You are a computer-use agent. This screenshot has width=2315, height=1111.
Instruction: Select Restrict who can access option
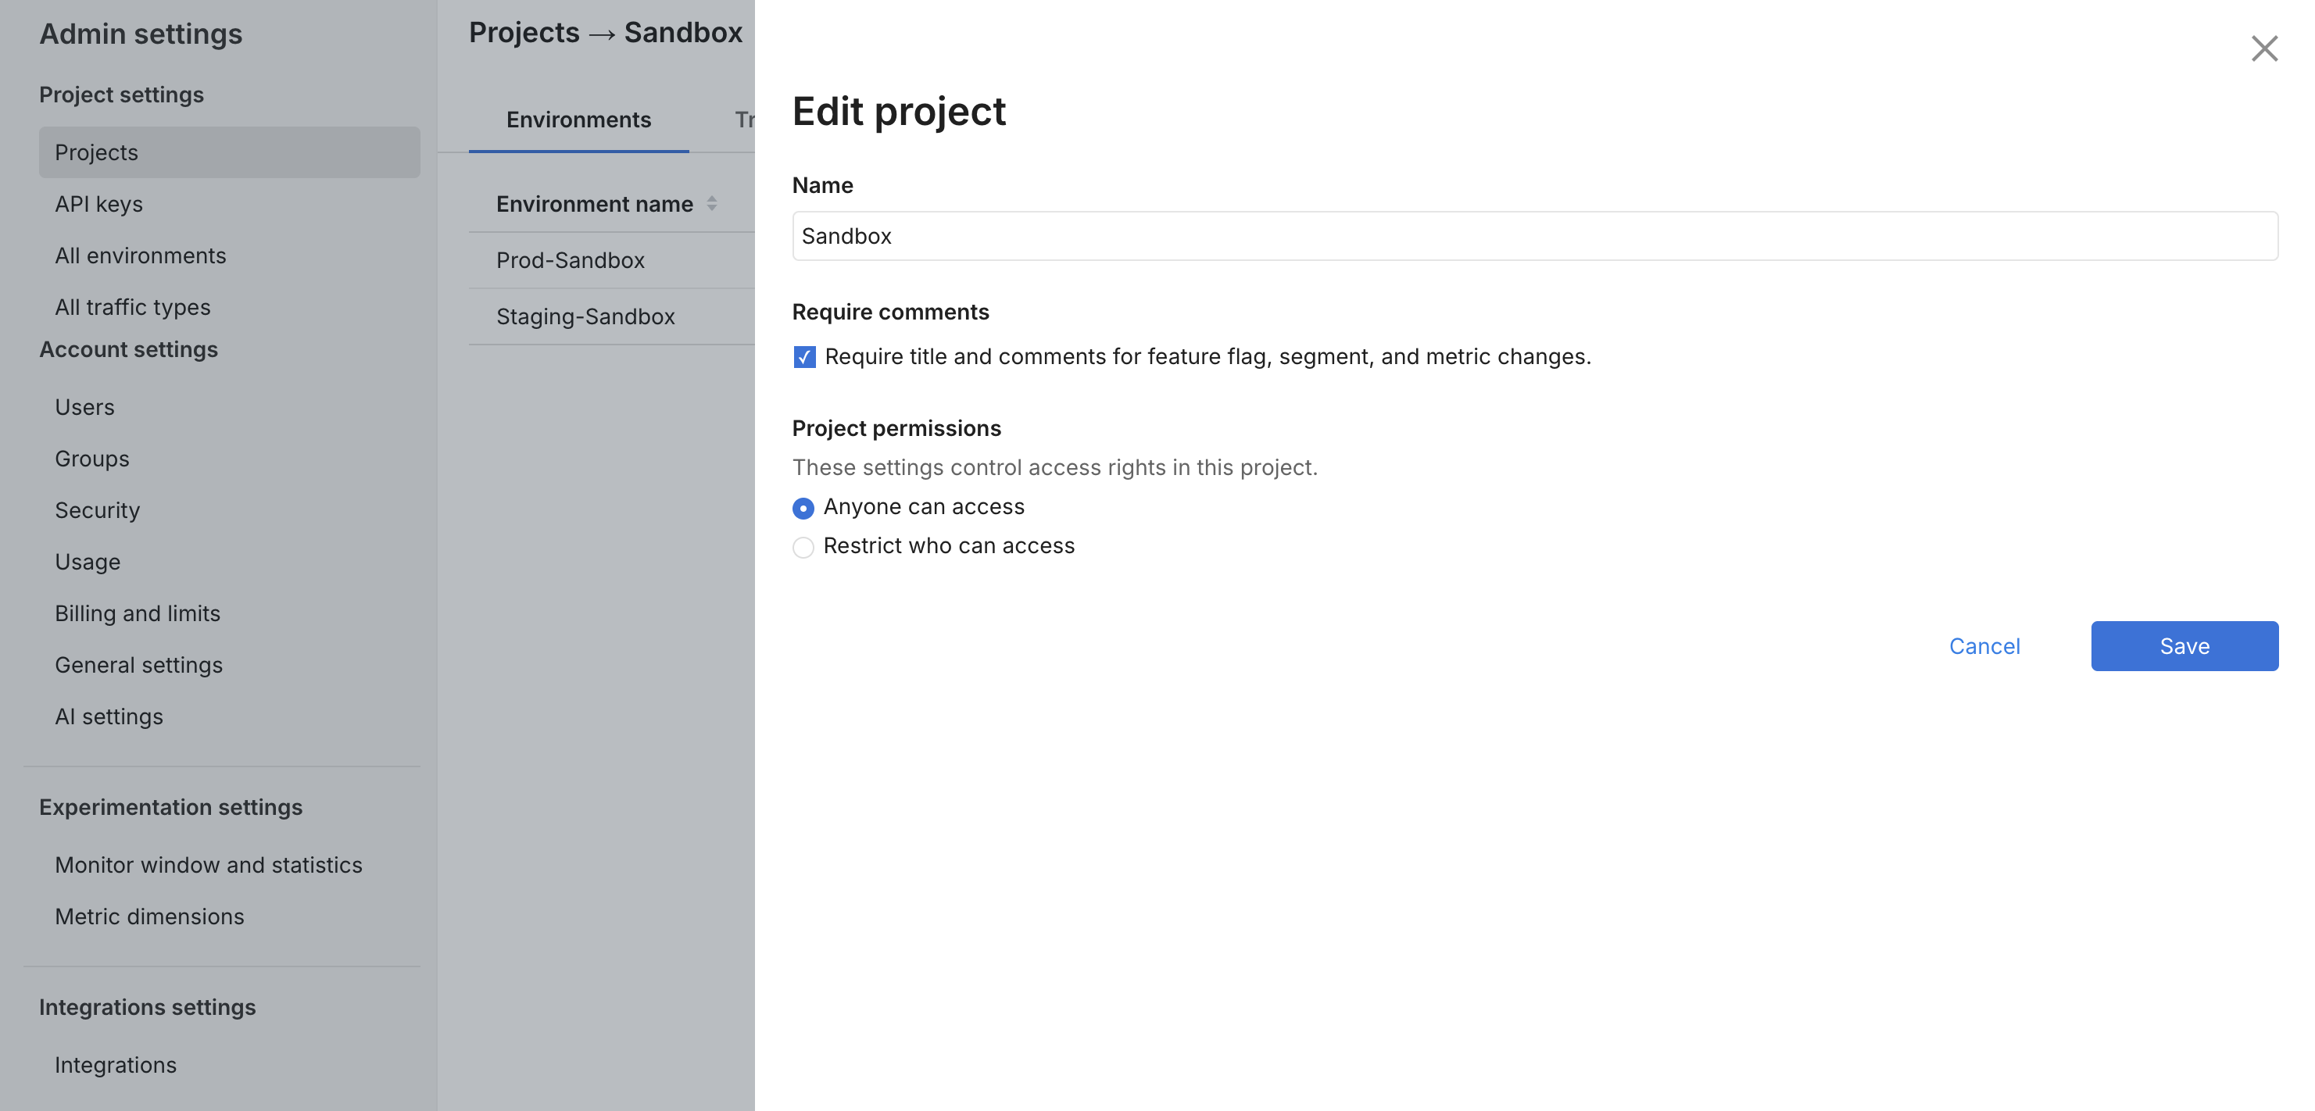tap(803, 547)
